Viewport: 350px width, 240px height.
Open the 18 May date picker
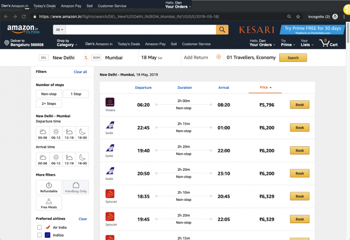click(x=152, y=57)
